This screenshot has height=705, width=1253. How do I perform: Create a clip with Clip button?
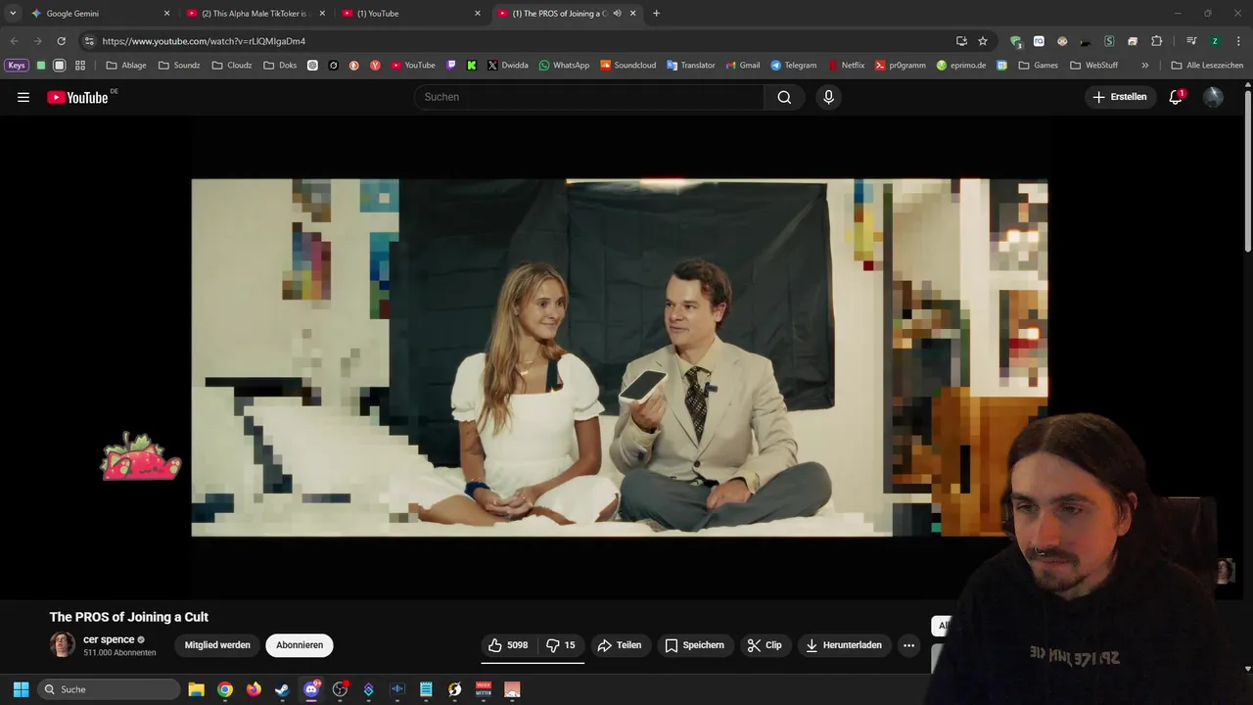[765, 645]
